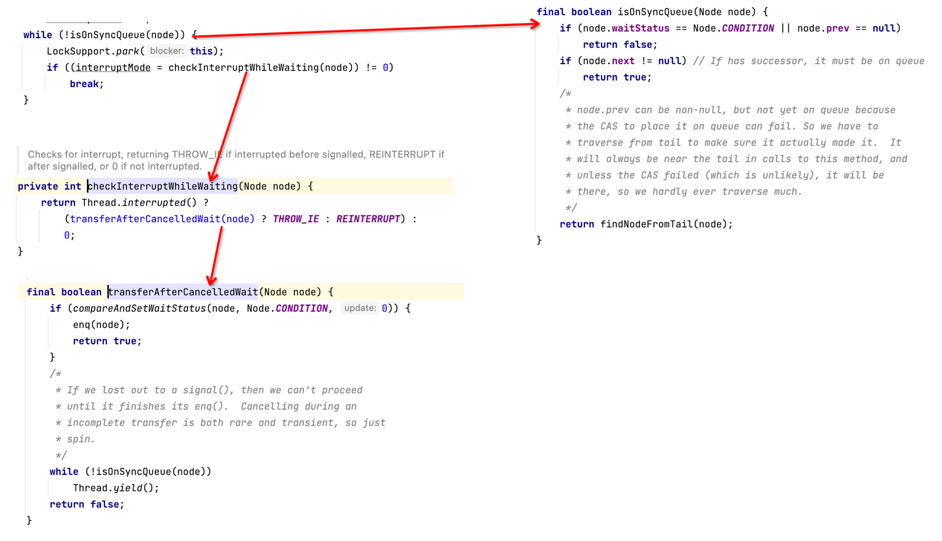Click the checkInterruptWhileWaiting method declaration name
This screenshot has width=942, height=541.
[162, 186]
